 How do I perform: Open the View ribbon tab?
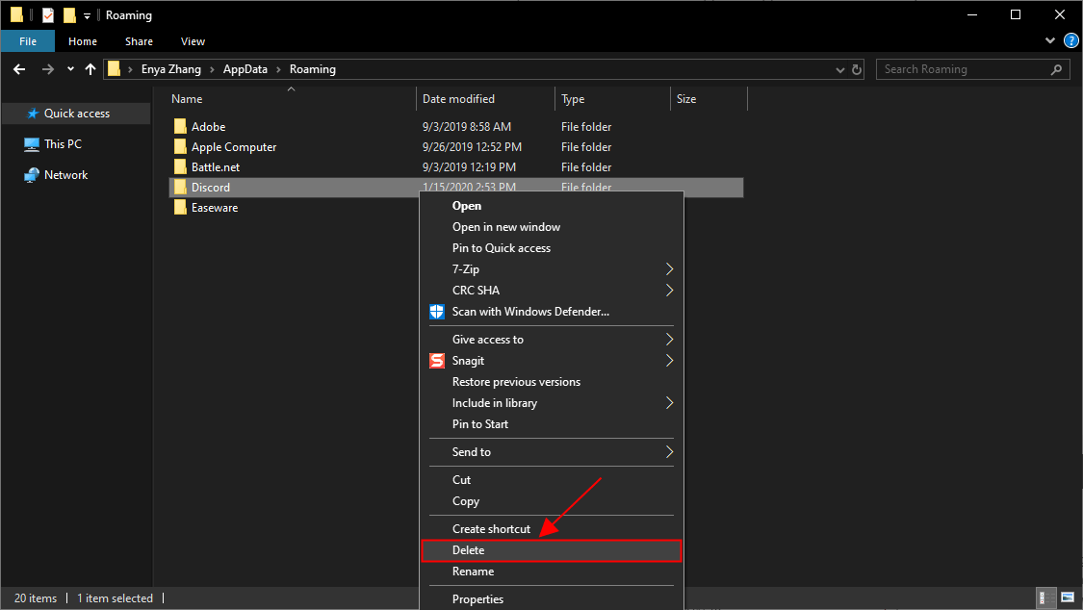tap(193, 41)
